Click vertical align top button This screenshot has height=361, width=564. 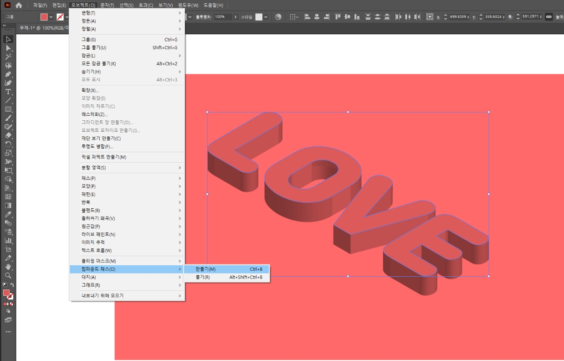[x=338, y=17]
